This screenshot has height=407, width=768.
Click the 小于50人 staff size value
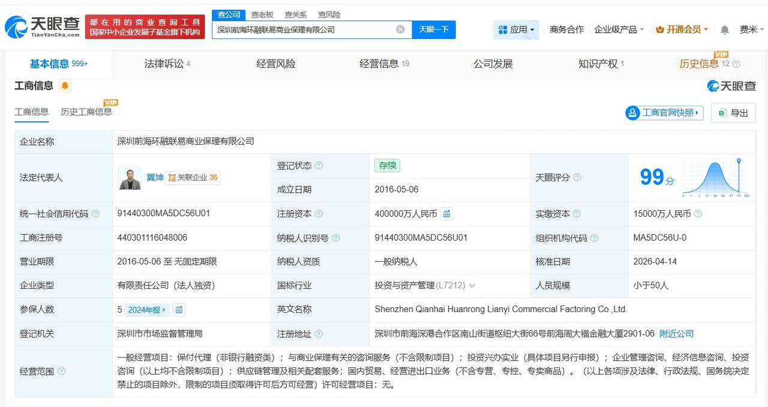pos(650,286)
